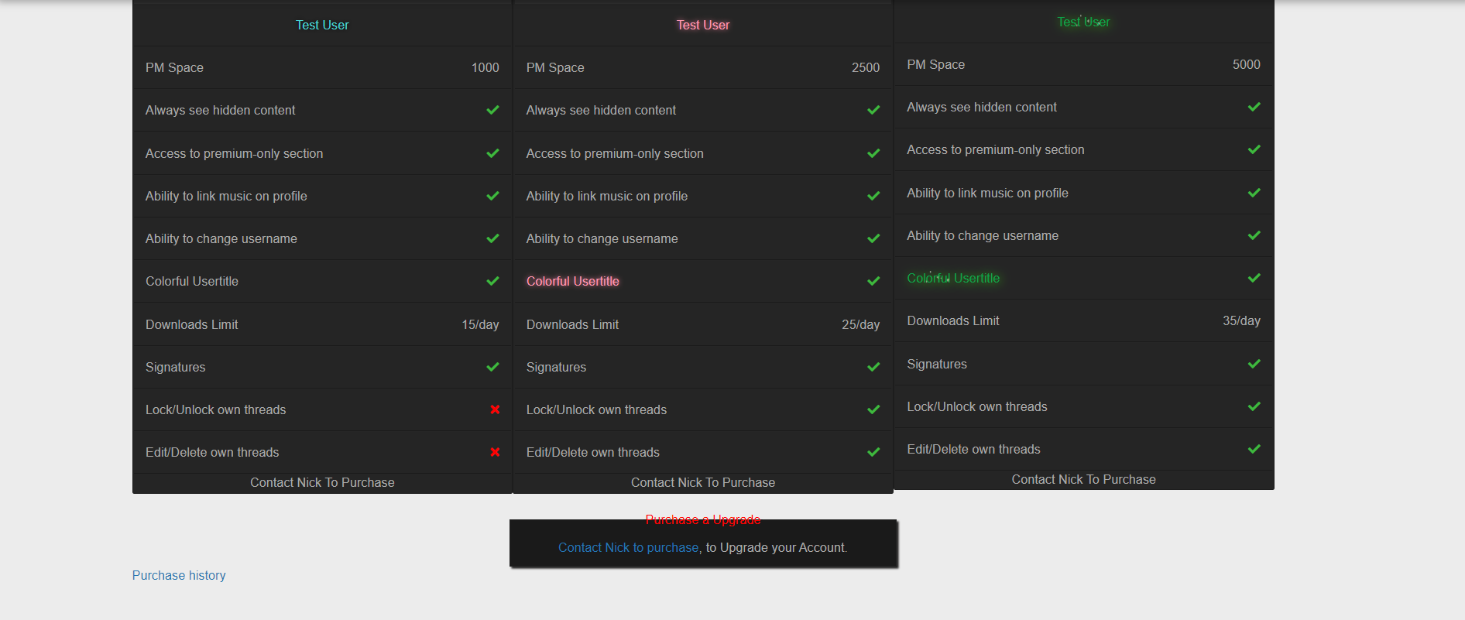Click 'Contact Nick To Purchase' under 1000 plan
This screenshot has height=620, width=1465.
(x=322, y=482)
